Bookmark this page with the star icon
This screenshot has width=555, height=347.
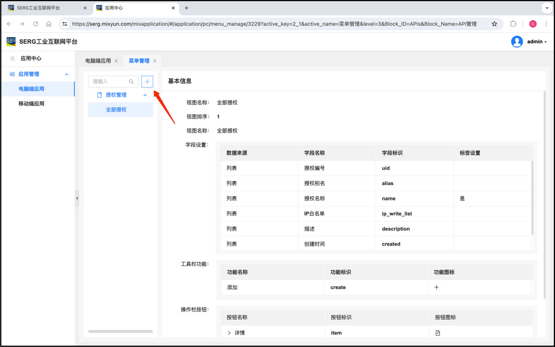coord(494,24)
